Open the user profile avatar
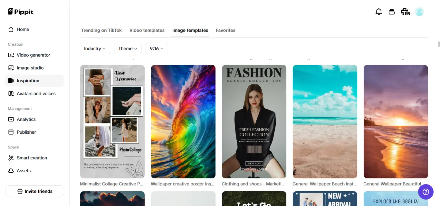The height and width of the screenshot is (206, 440). point(419,12)
